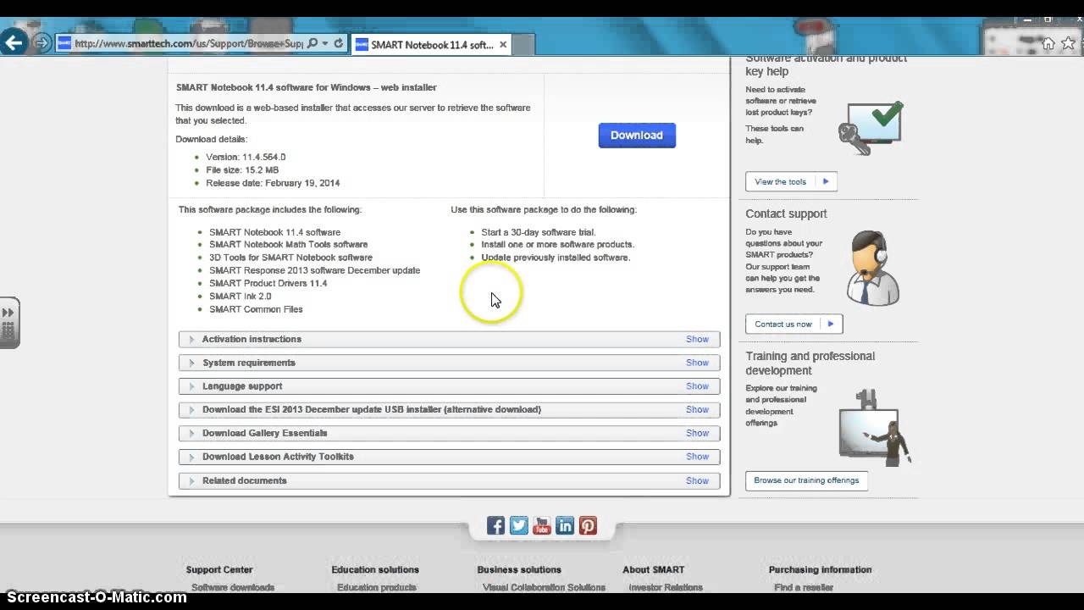Go back using the browser back arrow

tap(14, 42)
